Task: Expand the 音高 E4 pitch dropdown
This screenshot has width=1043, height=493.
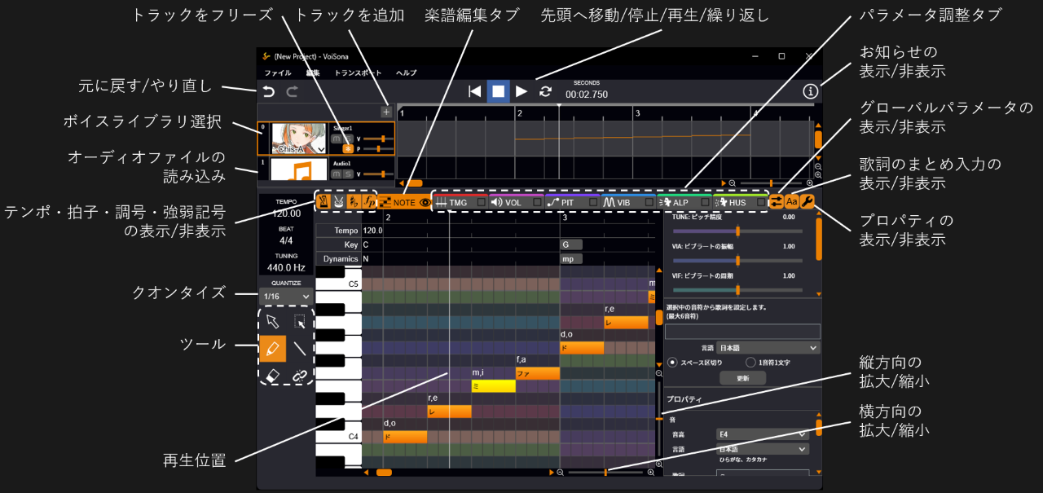Action: pyautogui.click(x=763, y=434)
